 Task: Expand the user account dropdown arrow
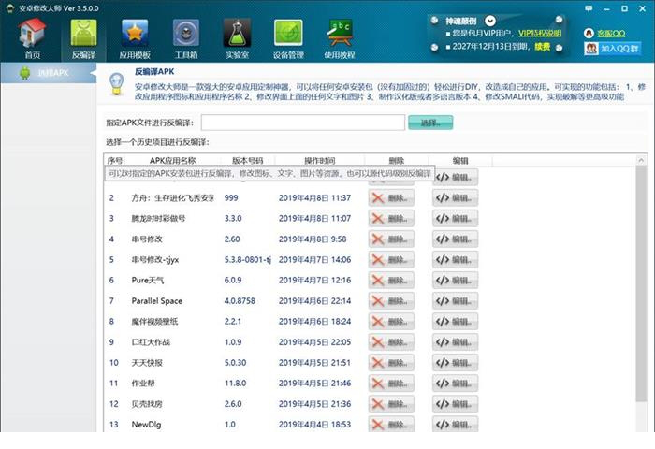click(x=490, y=21)
